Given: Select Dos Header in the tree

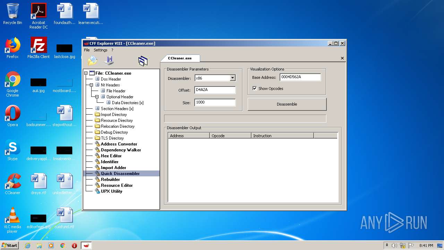Looking at the screenshot, I should pos(111,79).
